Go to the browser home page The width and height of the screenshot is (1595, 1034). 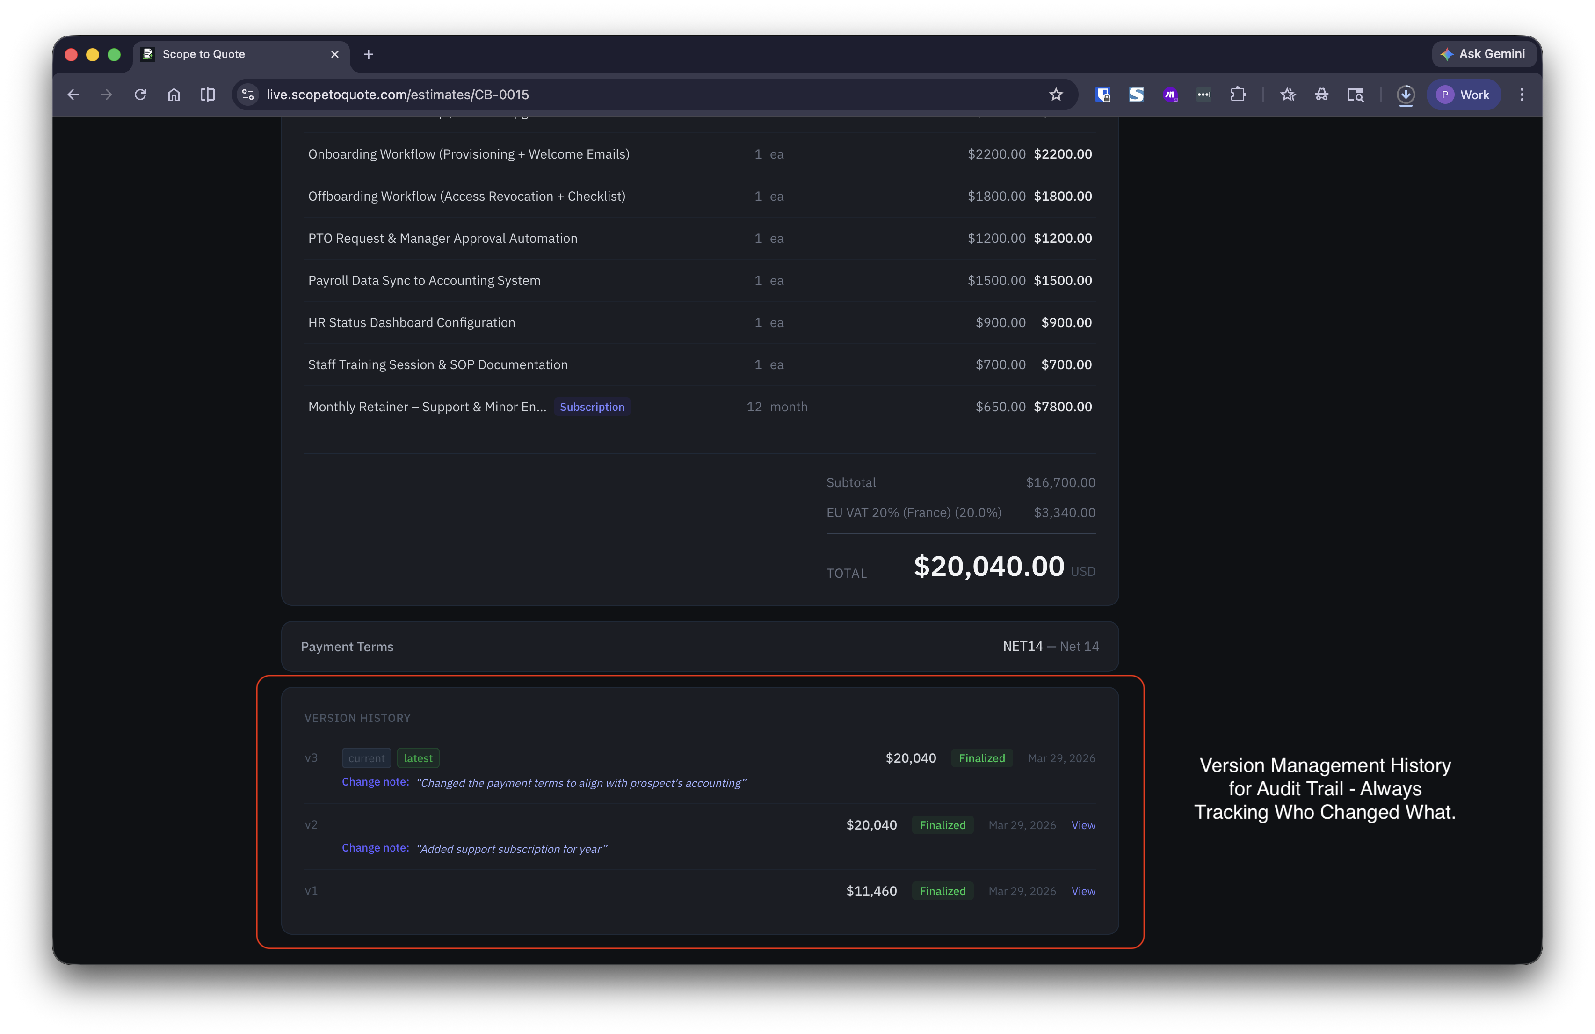tap(174, 95)
